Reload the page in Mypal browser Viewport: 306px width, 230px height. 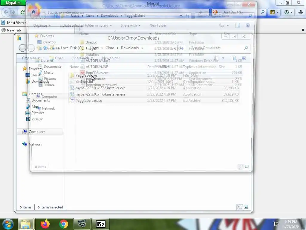pos(22,12)
